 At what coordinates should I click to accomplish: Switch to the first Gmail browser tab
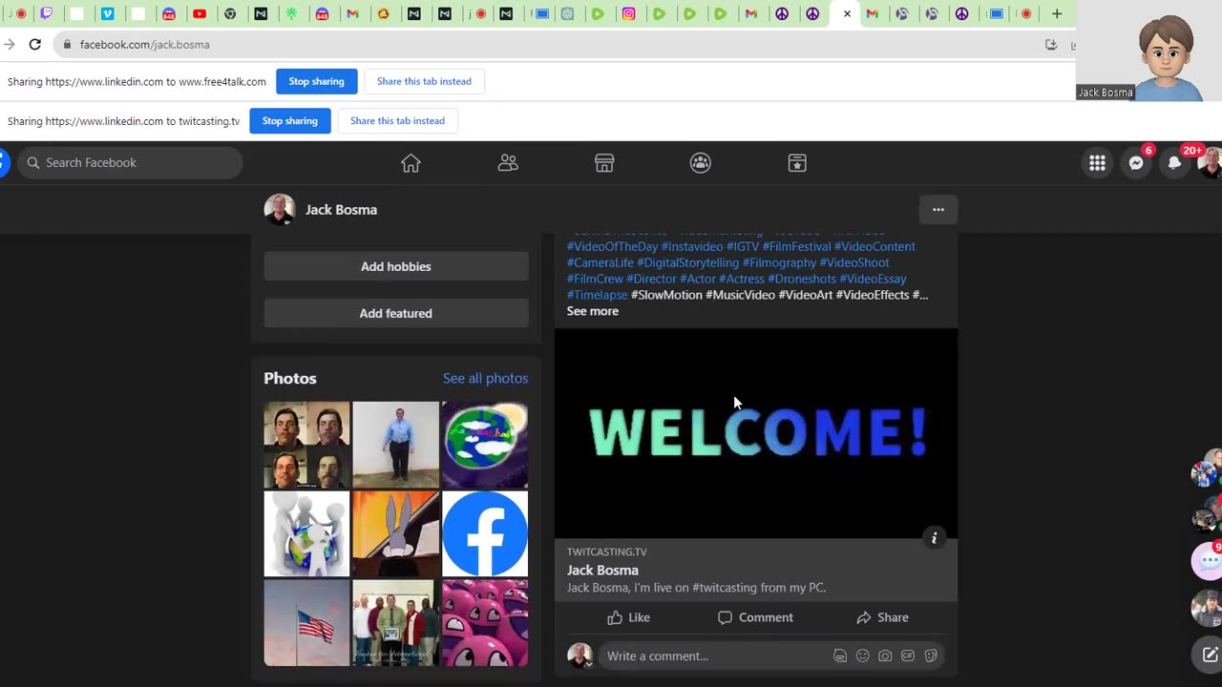pyautogui.click(x=353, y=13)
